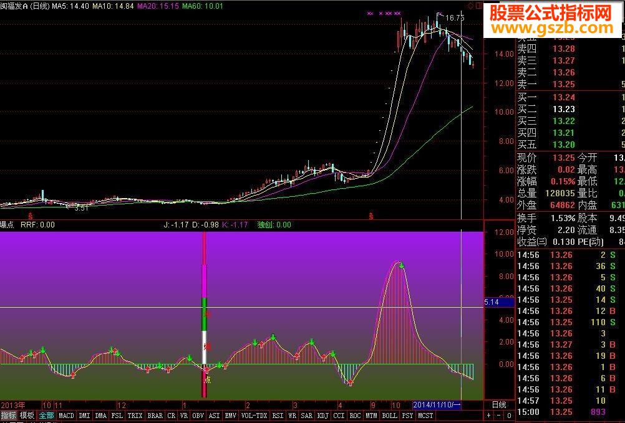Apply the SAR indicator
This screenshot has width=625, height=423.
[x=306, y=416]
